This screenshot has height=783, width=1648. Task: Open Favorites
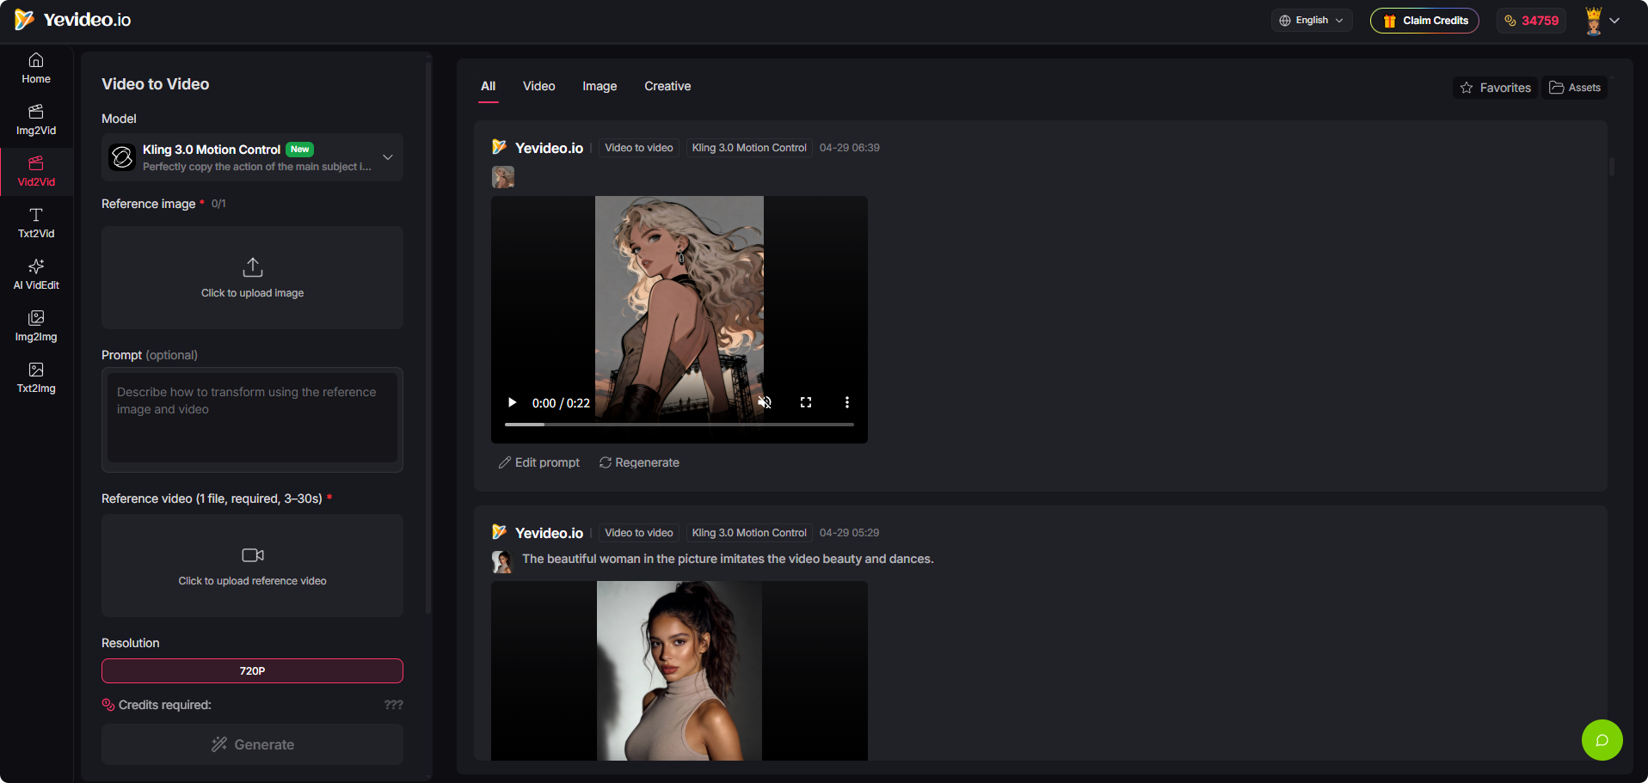[1496, 88]
